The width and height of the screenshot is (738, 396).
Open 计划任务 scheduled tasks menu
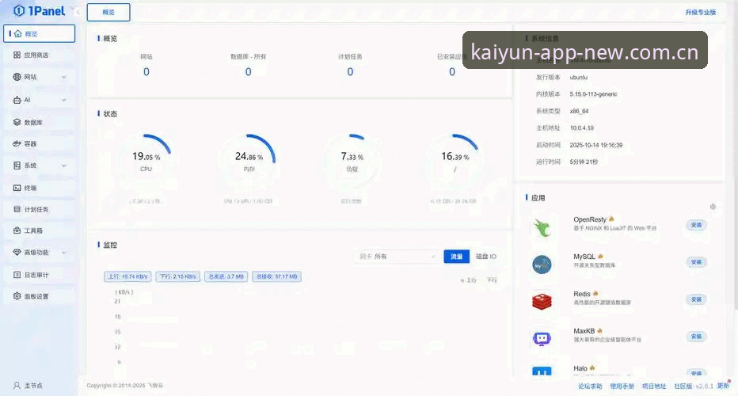tap(39, 210)
